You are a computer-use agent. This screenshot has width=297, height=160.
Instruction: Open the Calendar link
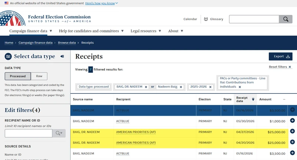pyautogui.click(x=190, y=19)
